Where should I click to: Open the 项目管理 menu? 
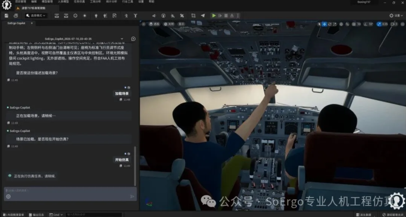pyautogui.click(x=20, y=2)
